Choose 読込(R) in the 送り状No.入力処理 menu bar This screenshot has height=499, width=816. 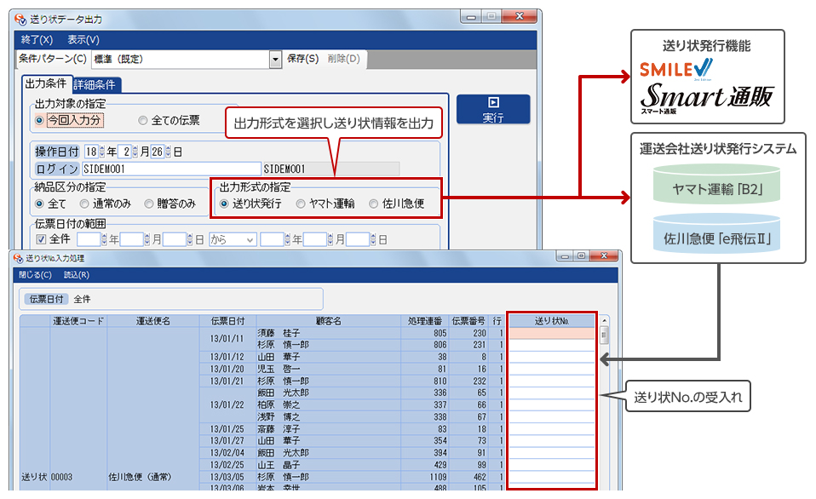point(77,275)
